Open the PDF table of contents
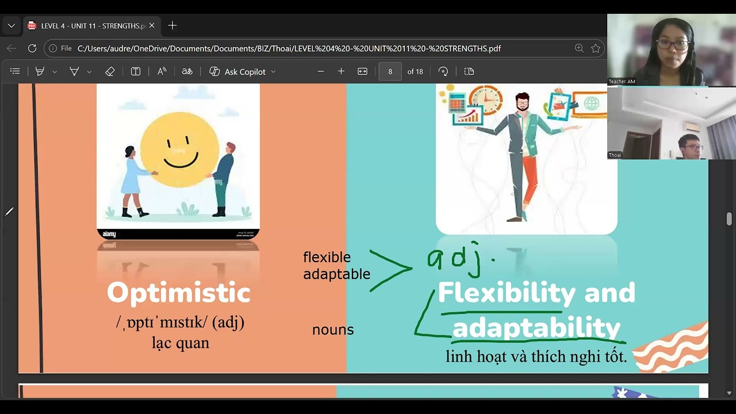This screenshot has width=736, height=414. tap(15, 71)
